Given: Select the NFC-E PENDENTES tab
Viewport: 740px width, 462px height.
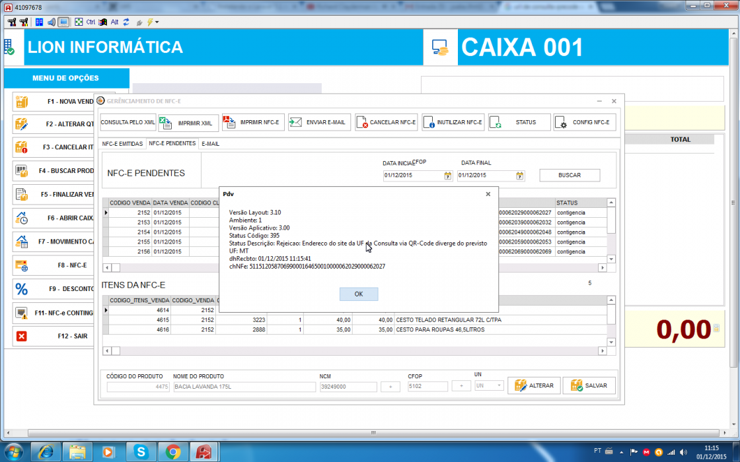Looking at the screenshot, I should click(172, 143).
